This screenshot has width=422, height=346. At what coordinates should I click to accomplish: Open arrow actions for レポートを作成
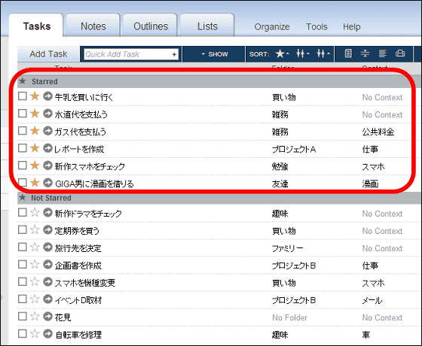tap(47, 147)
